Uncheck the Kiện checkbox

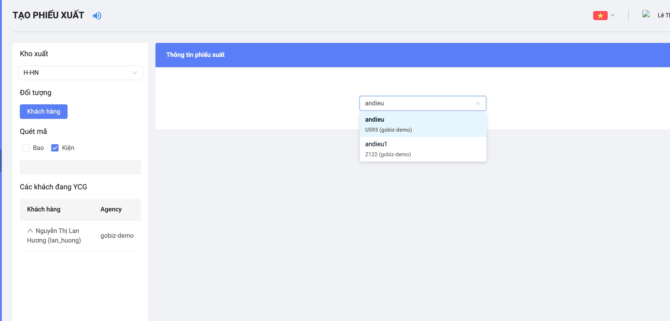(55, 148)
